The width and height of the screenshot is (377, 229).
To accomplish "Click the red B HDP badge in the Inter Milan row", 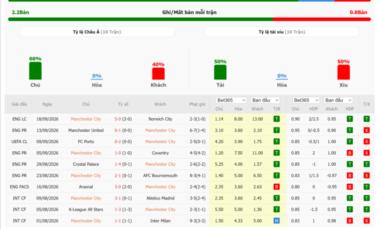I will 350,220.
